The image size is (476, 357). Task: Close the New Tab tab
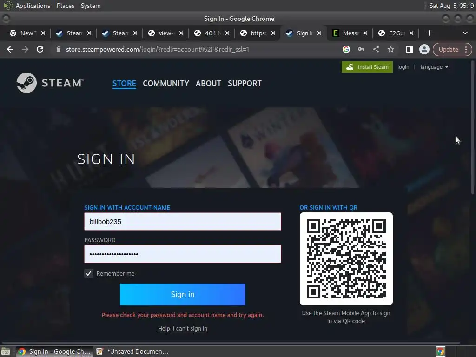tap(43, 33)
